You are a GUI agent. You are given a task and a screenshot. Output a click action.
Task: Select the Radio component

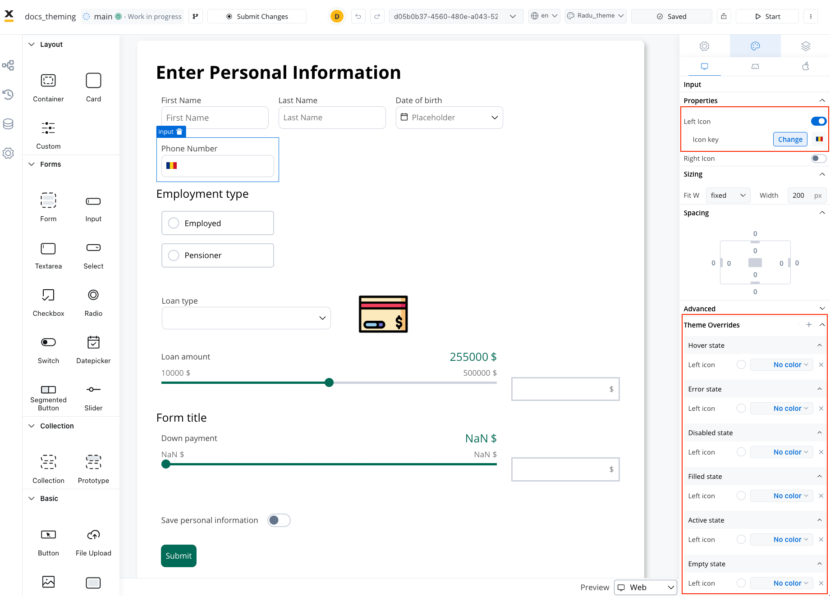93,301
